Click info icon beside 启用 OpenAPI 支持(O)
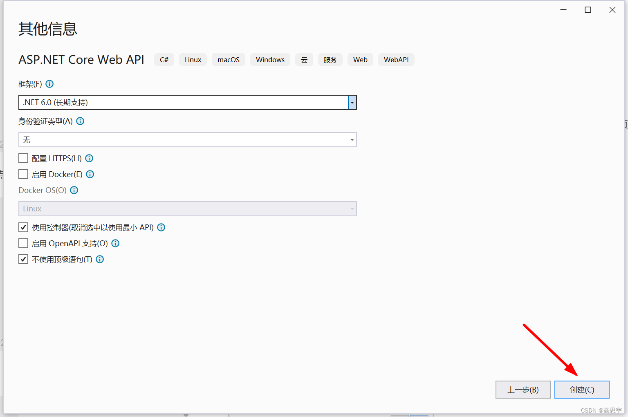This screenshot has height=417, width=628. (115, 243)
